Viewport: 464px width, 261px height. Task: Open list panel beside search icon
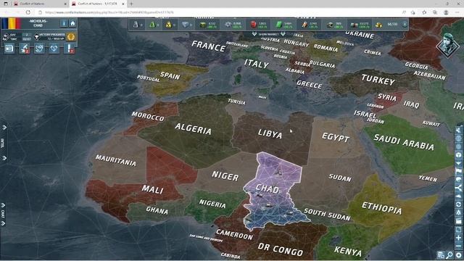coord(441,255)
